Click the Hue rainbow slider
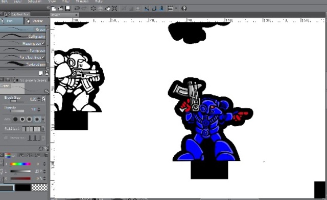 point(20,164)
